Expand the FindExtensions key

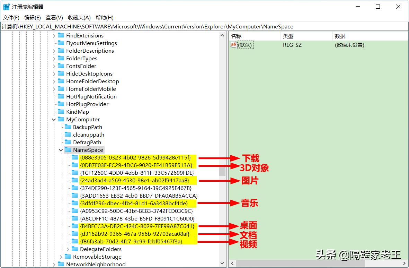(x=54, y=35)
